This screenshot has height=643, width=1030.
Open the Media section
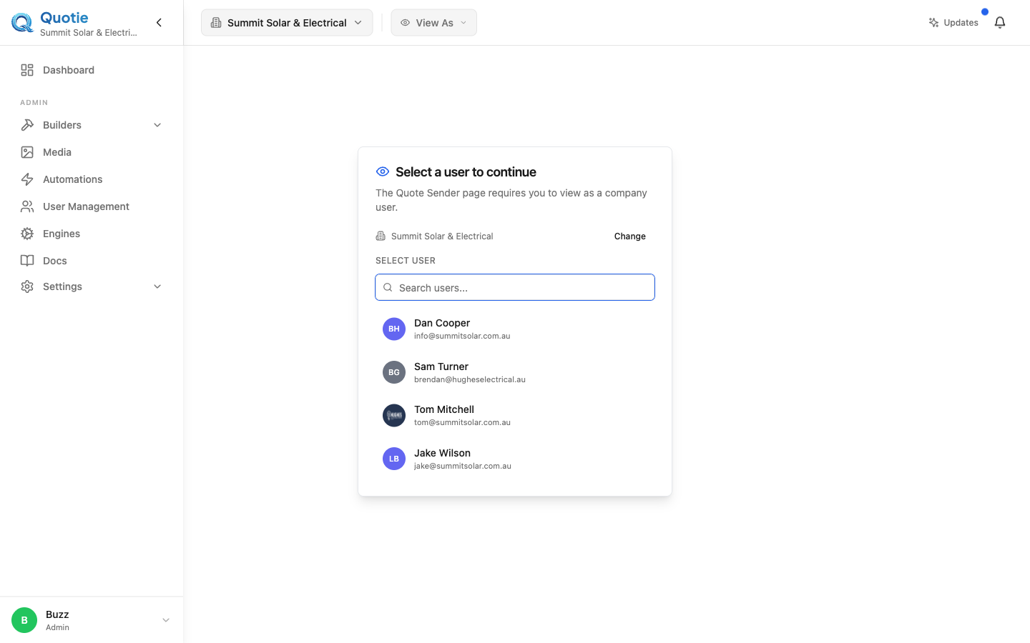(x=92, y=152)
